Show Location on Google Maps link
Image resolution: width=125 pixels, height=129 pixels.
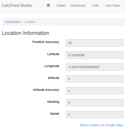click(102, 125)
